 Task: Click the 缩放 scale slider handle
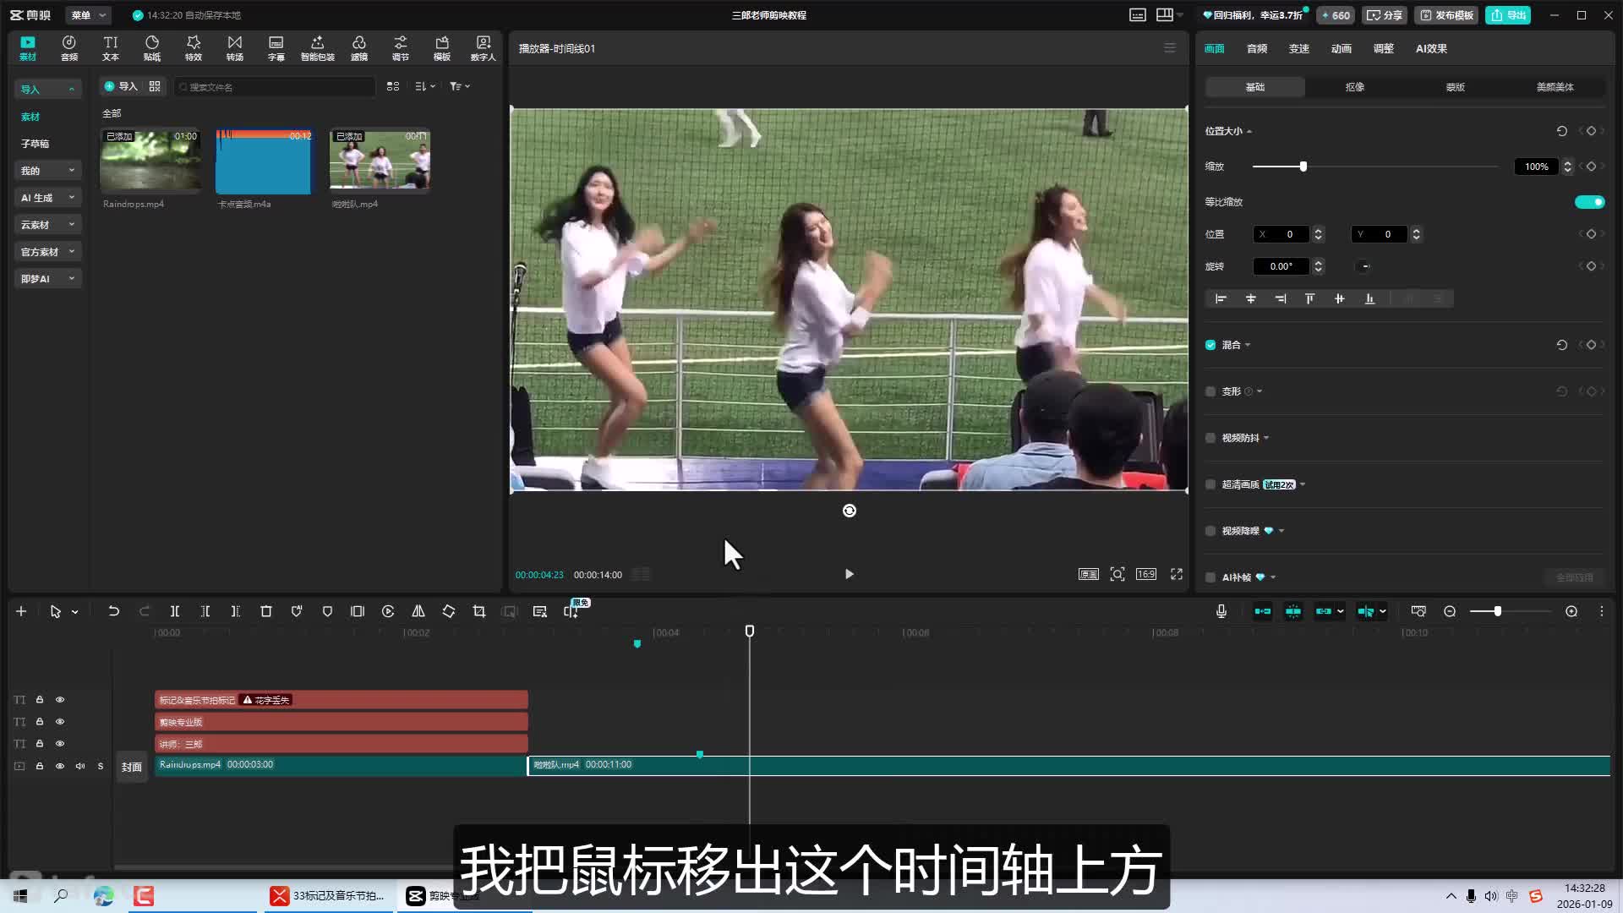1303,167
